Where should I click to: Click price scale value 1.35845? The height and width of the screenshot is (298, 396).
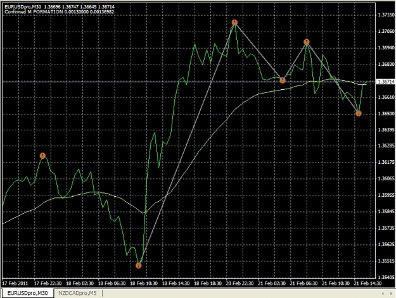[386, 211]
